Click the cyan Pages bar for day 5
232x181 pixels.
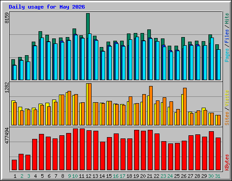pyautogui.click(x=42, y=59)
